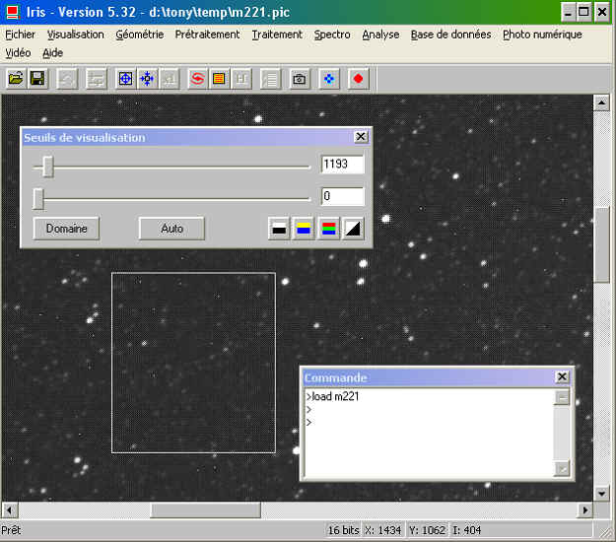616x542 pixels.
Task: Close the Seuils de visualisation dialog
Action: pos(361,137)
